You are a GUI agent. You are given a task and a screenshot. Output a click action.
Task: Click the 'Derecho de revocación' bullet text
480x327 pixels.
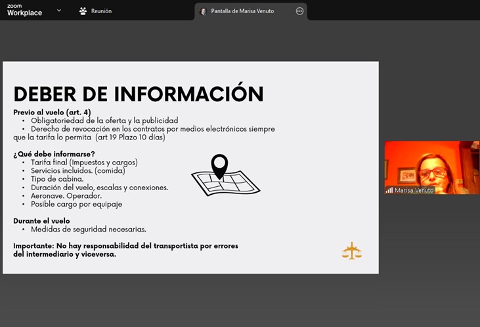coord(144,133)
